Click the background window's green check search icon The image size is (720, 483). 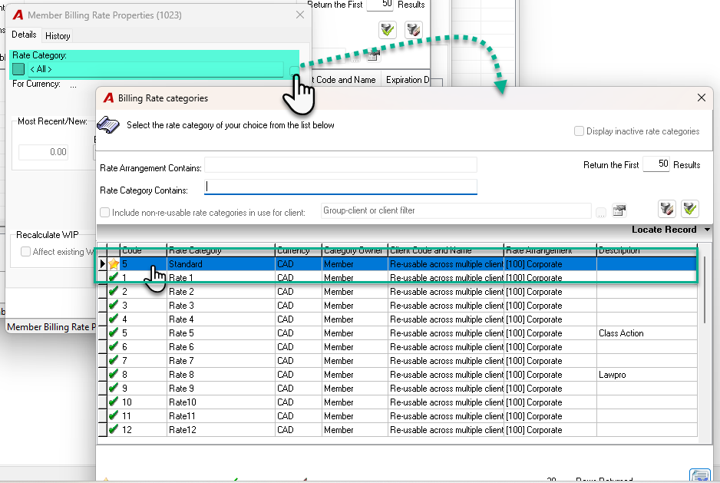click(388, 30)
